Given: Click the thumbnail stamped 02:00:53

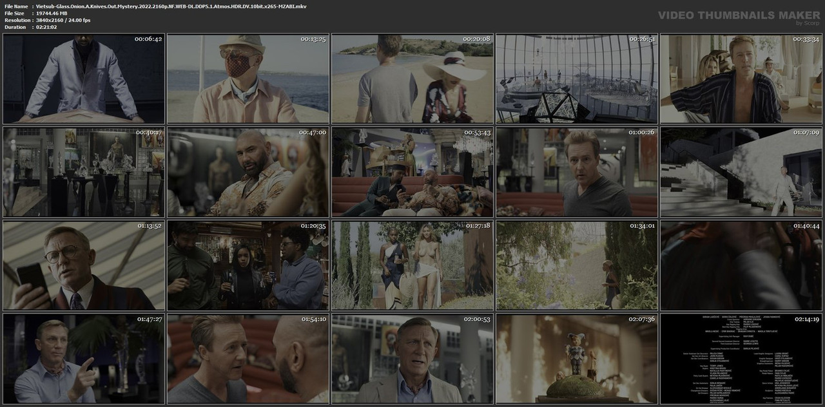Looking at the screenshot, I should tap(412, 359).
